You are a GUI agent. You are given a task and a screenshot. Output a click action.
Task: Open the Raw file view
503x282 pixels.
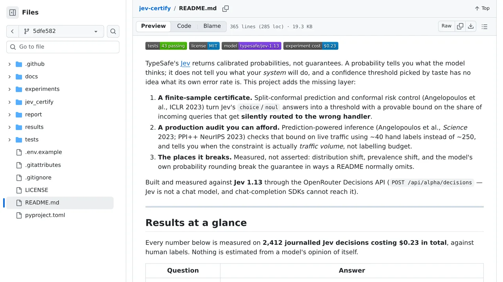point(446,26)
